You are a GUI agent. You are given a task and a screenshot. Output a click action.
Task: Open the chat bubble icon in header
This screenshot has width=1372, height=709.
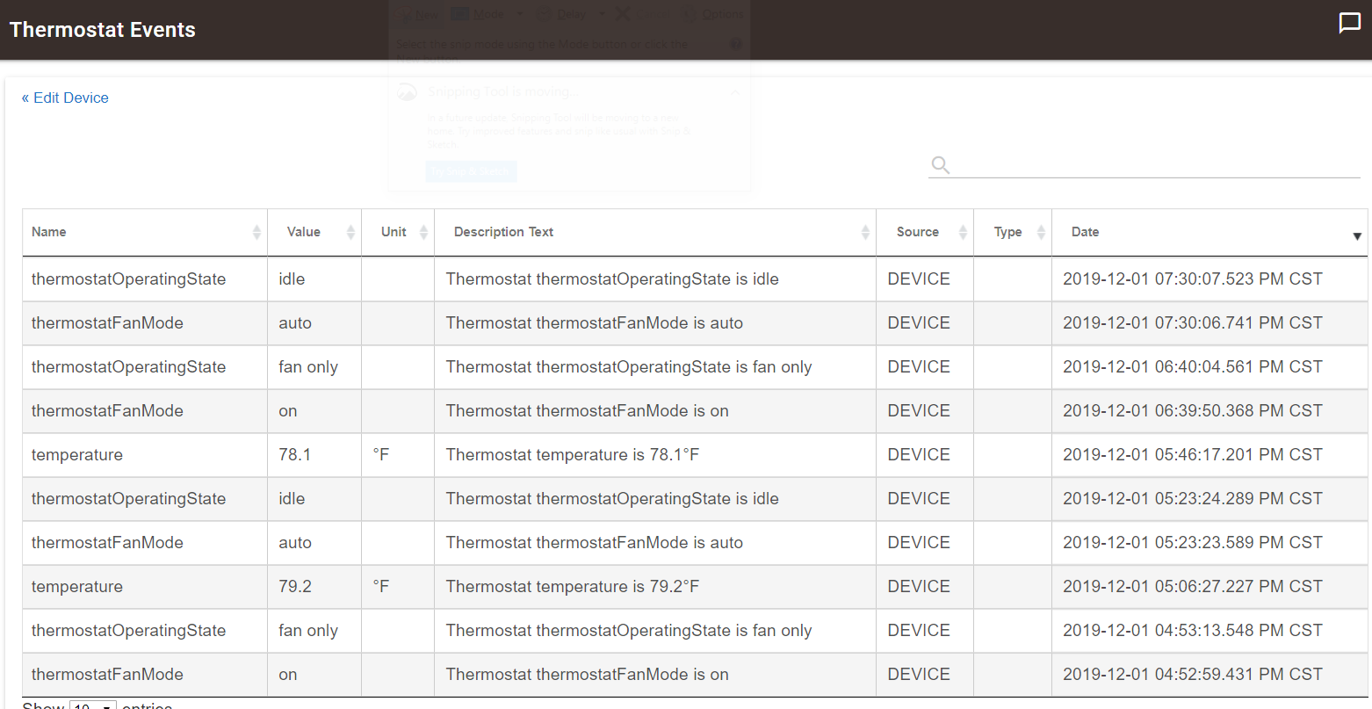click(x=1349, y=23)
